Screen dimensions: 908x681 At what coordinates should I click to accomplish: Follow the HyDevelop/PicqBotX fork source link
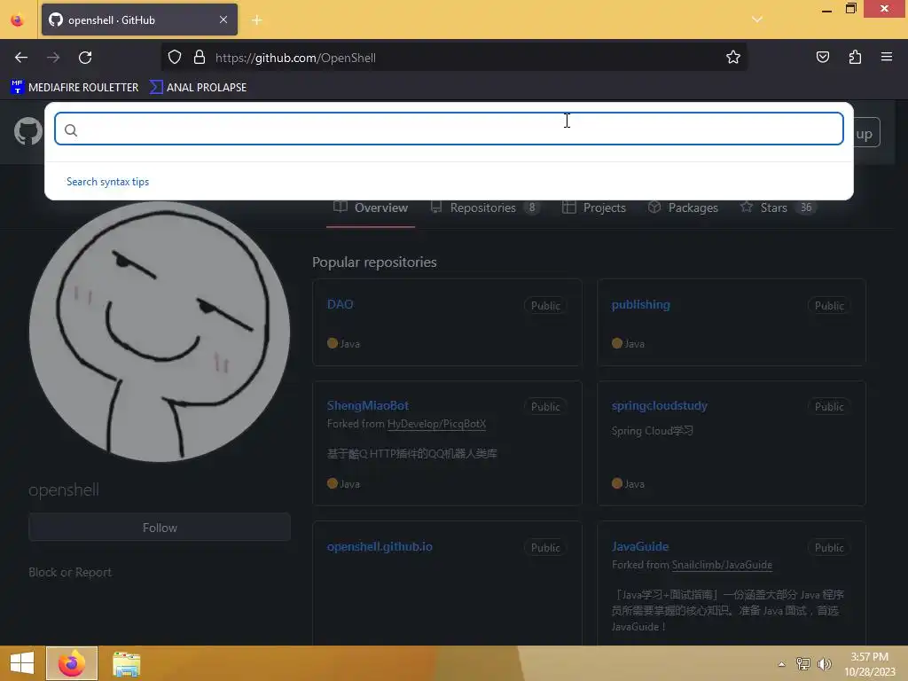point(436,424)
